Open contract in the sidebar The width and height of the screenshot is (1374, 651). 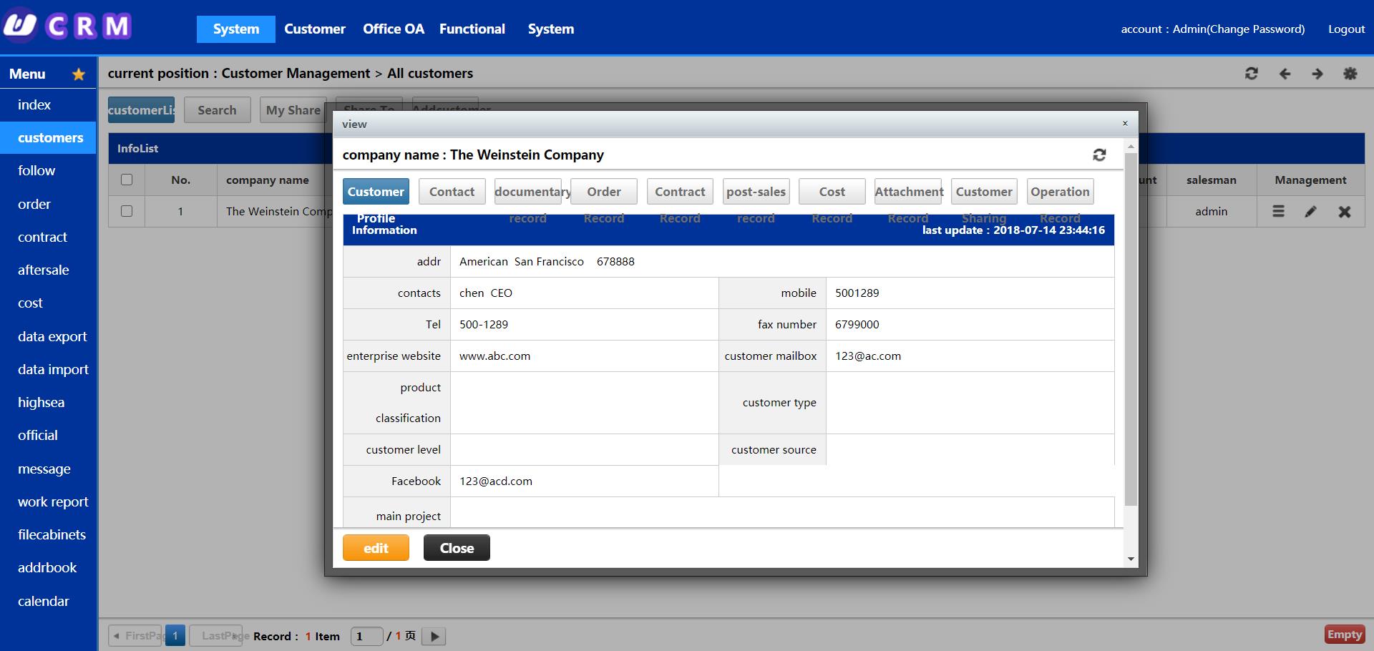click(x=48, y=237)
